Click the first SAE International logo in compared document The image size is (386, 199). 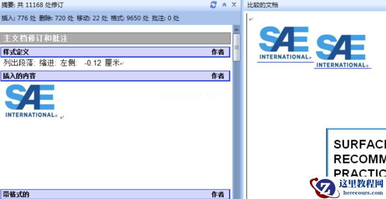pos(285,43)
